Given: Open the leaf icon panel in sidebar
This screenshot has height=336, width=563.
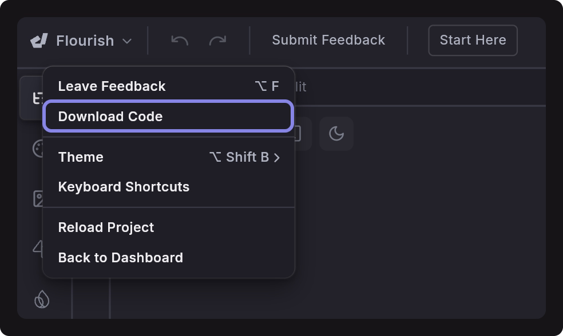Looking at the screenshot, I should 42,299.
